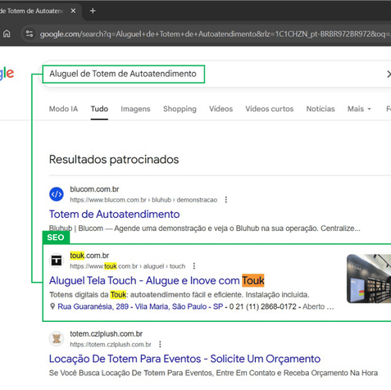Open Aluguel Tela Touch result link
Screen dimensions: 391x390
[x=157, y=280]
